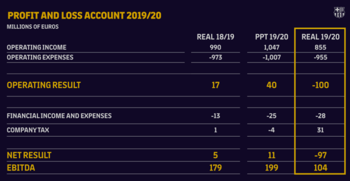Select the REAL 19/20 column header

[x=320, y=37]
